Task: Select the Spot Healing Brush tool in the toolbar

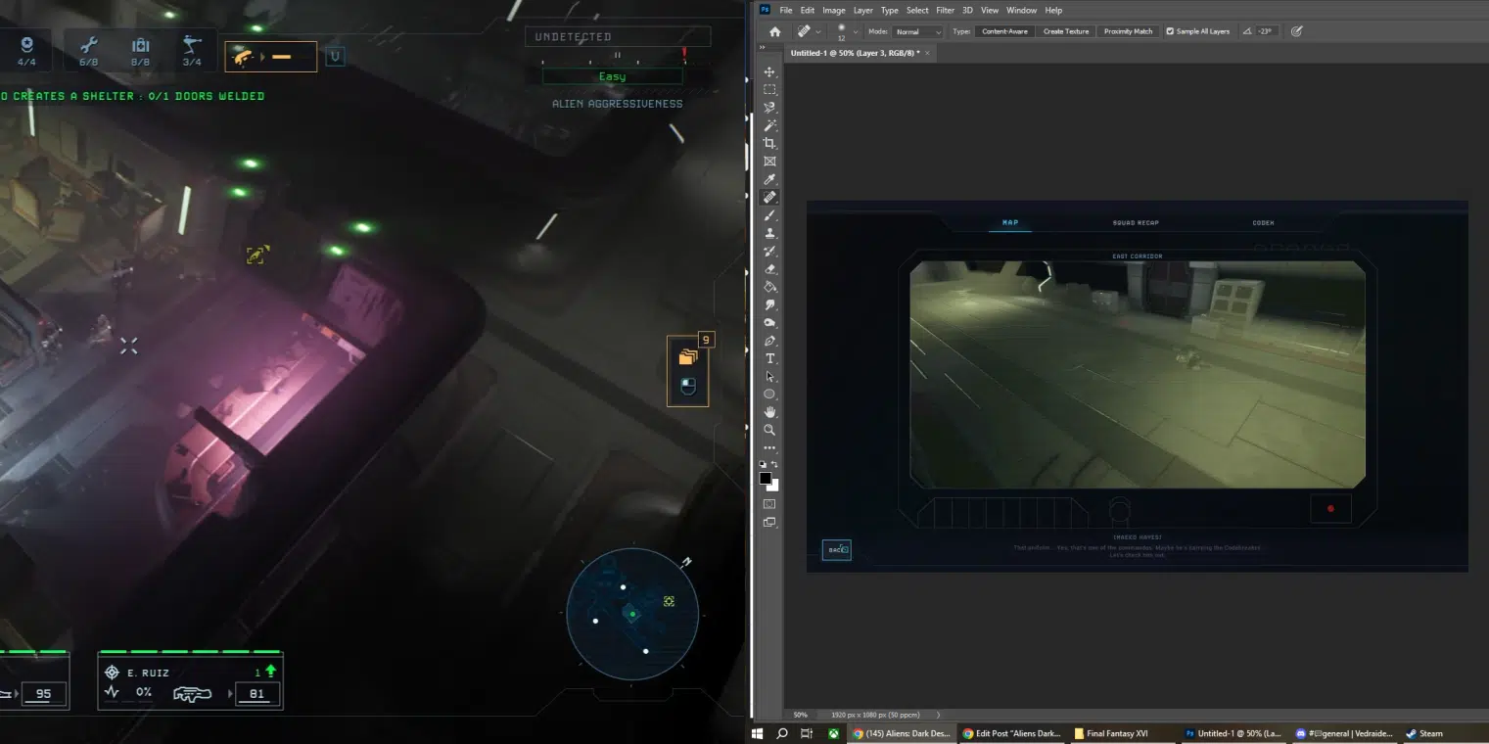Action: pyautogui.click(x=769, y=197)
